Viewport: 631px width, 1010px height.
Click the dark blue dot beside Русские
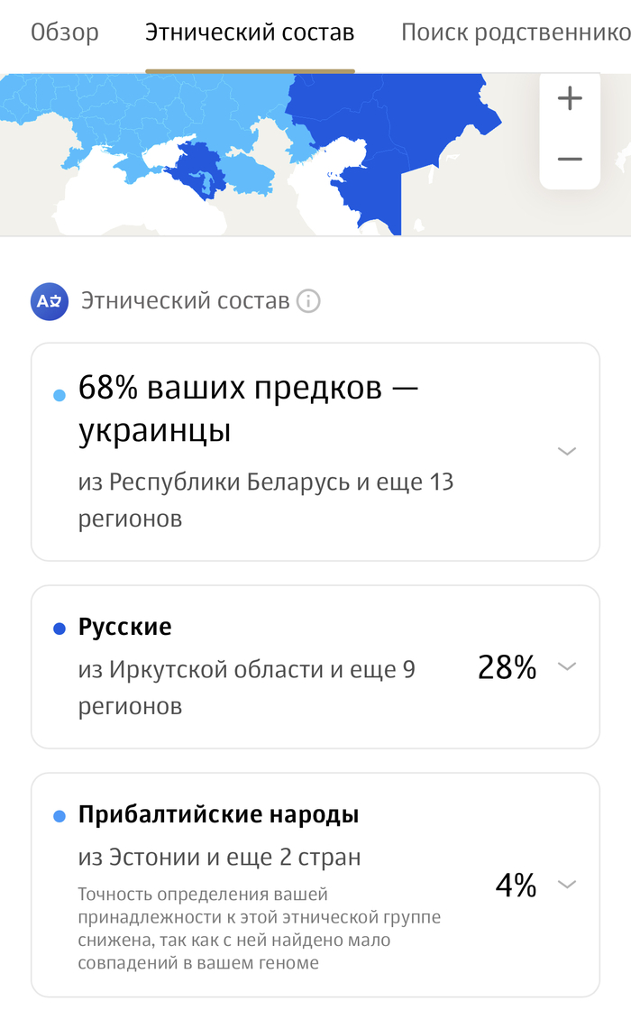[x=60, y=629]
